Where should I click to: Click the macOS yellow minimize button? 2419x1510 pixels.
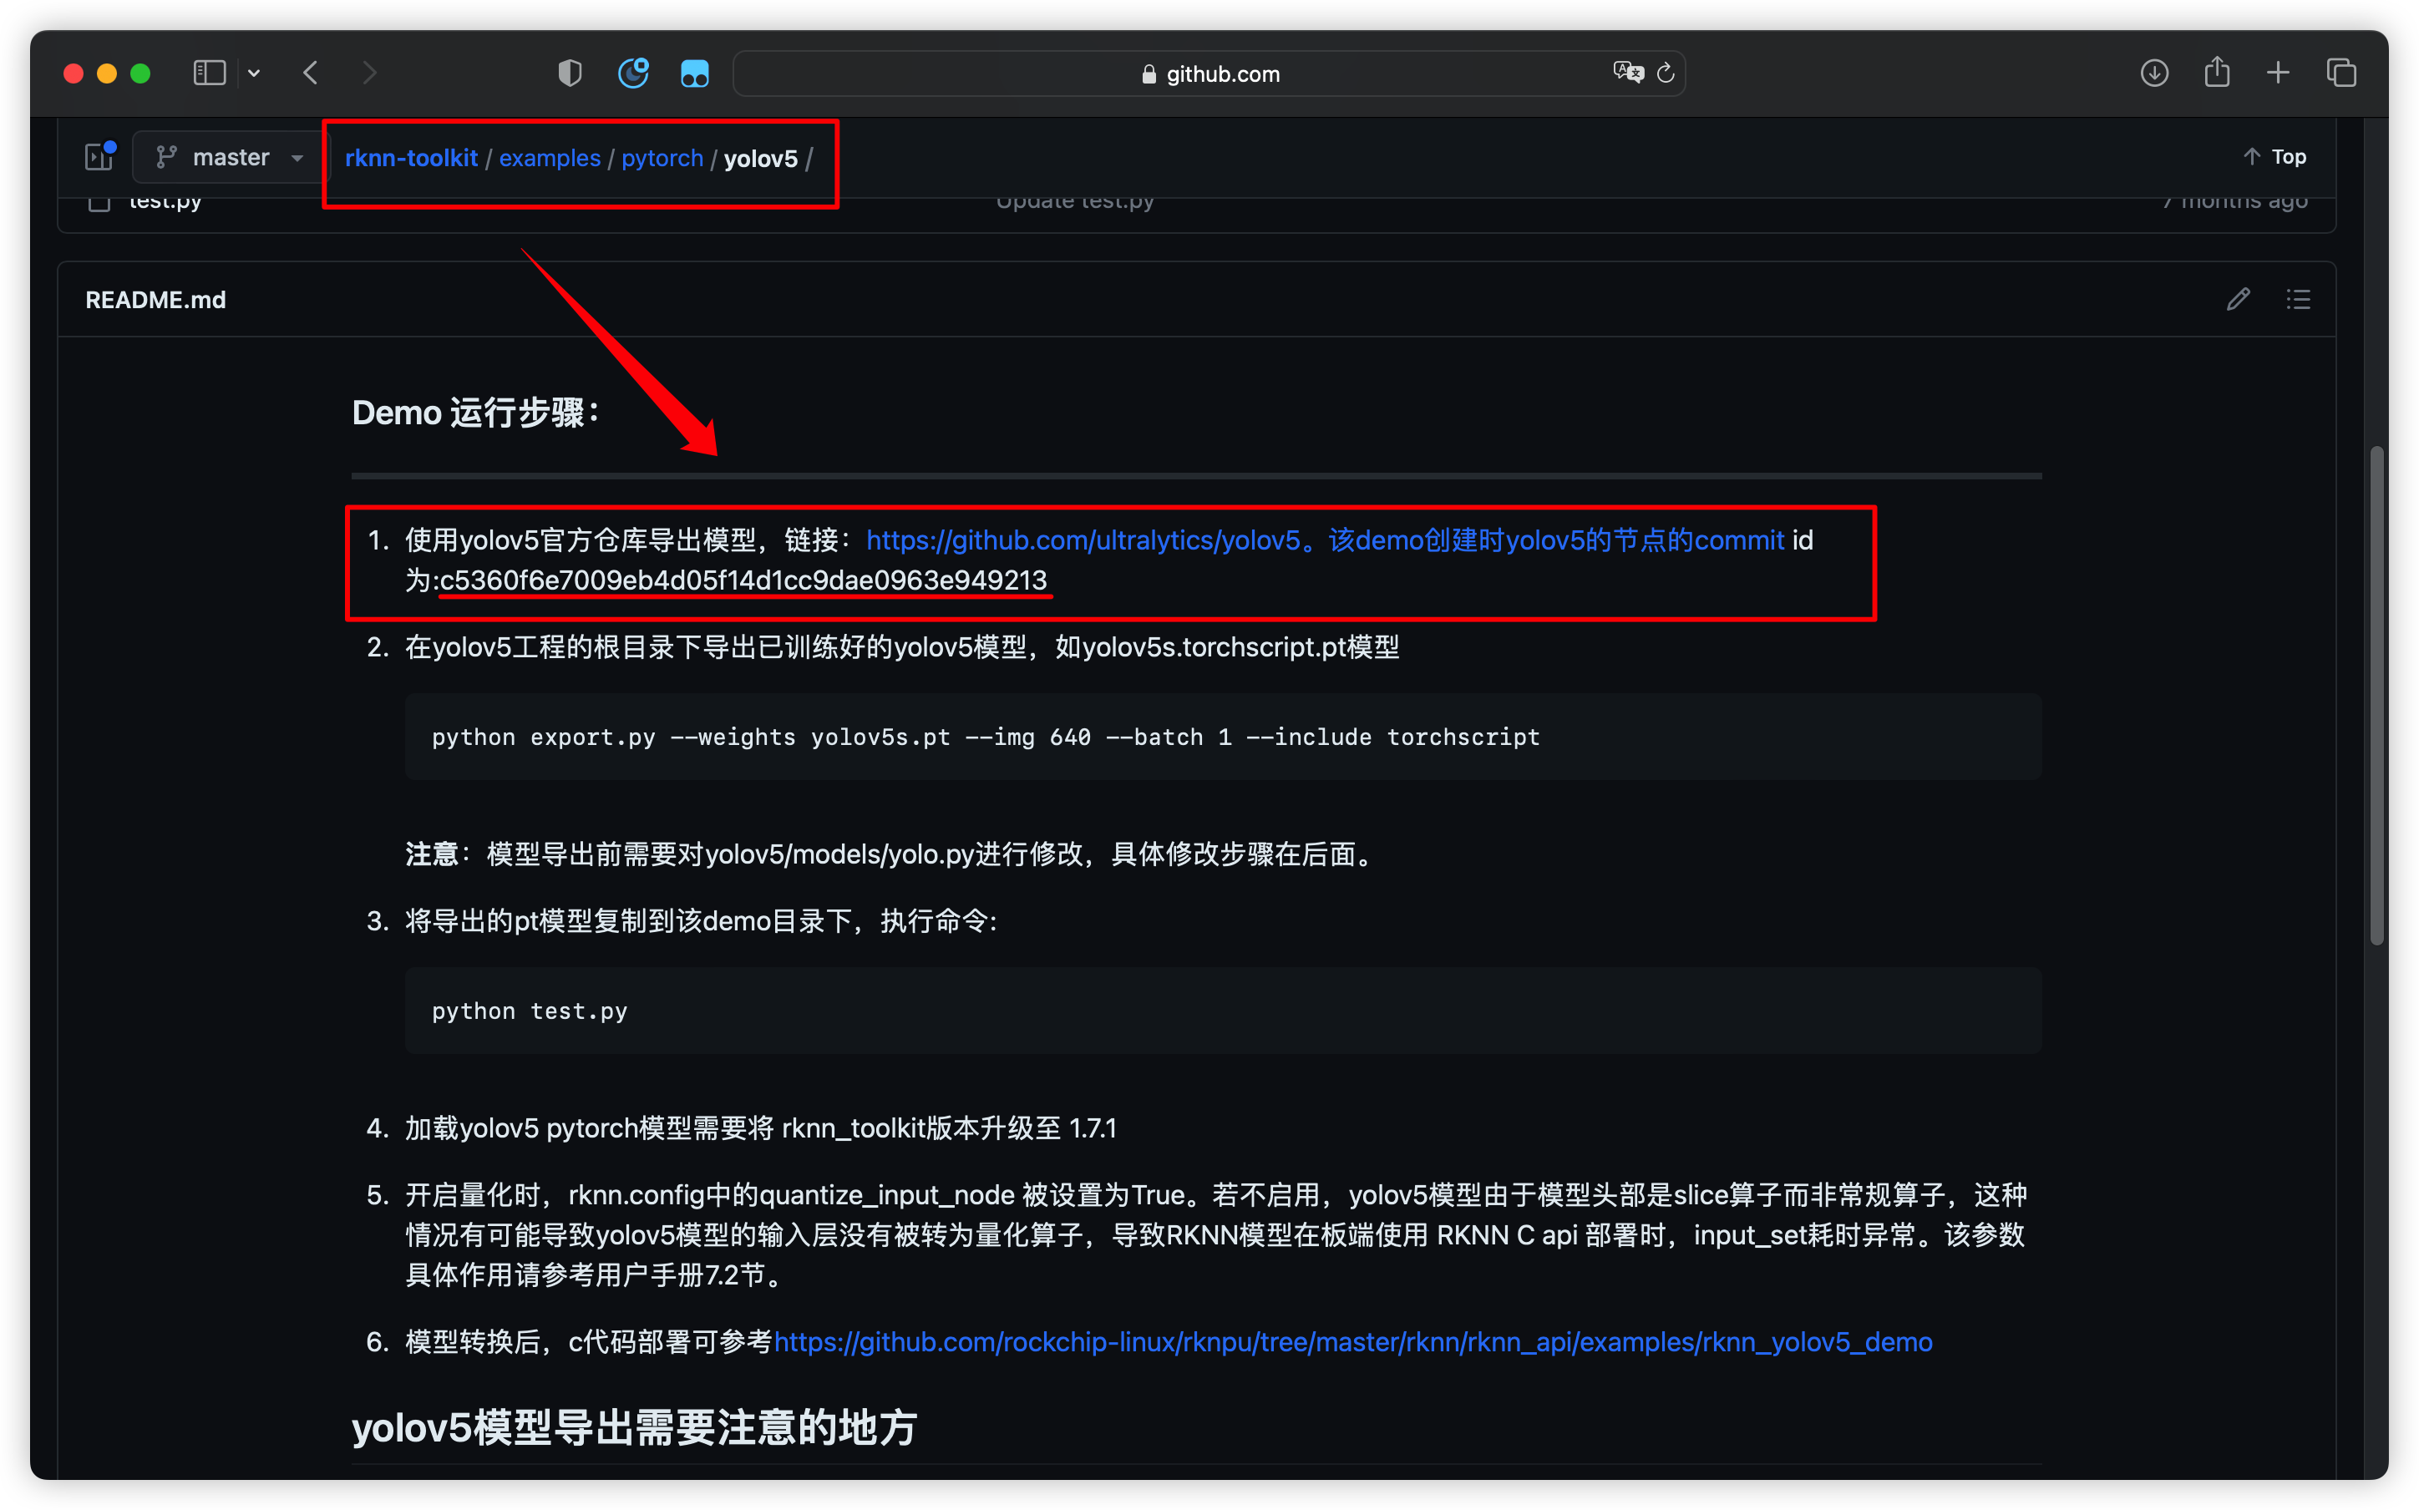coord(107,73)
